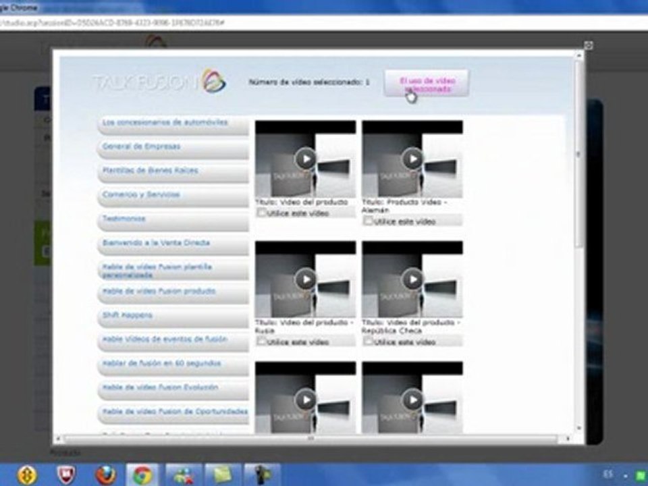Check 'Utilice este video' for Video del producto
The width and height of the screenshot is (648, 486).
pos(262,213)
